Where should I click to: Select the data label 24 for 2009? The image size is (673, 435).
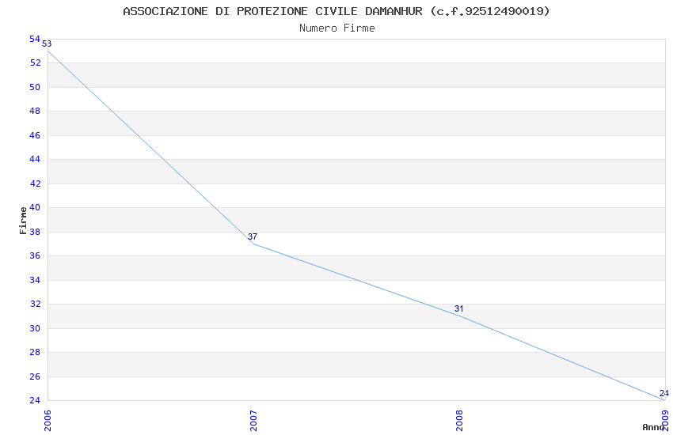click(664, 393)
